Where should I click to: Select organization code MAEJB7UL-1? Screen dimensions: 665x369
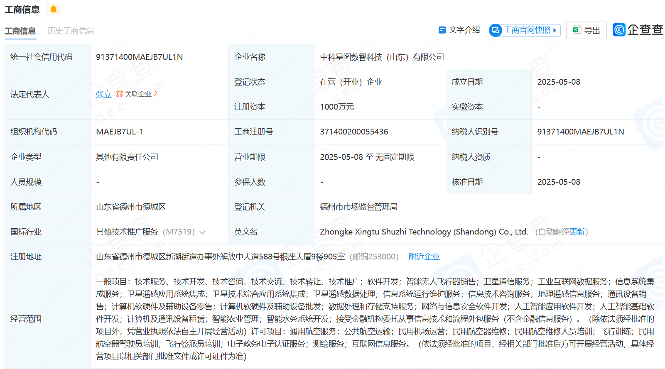point(120,132)
